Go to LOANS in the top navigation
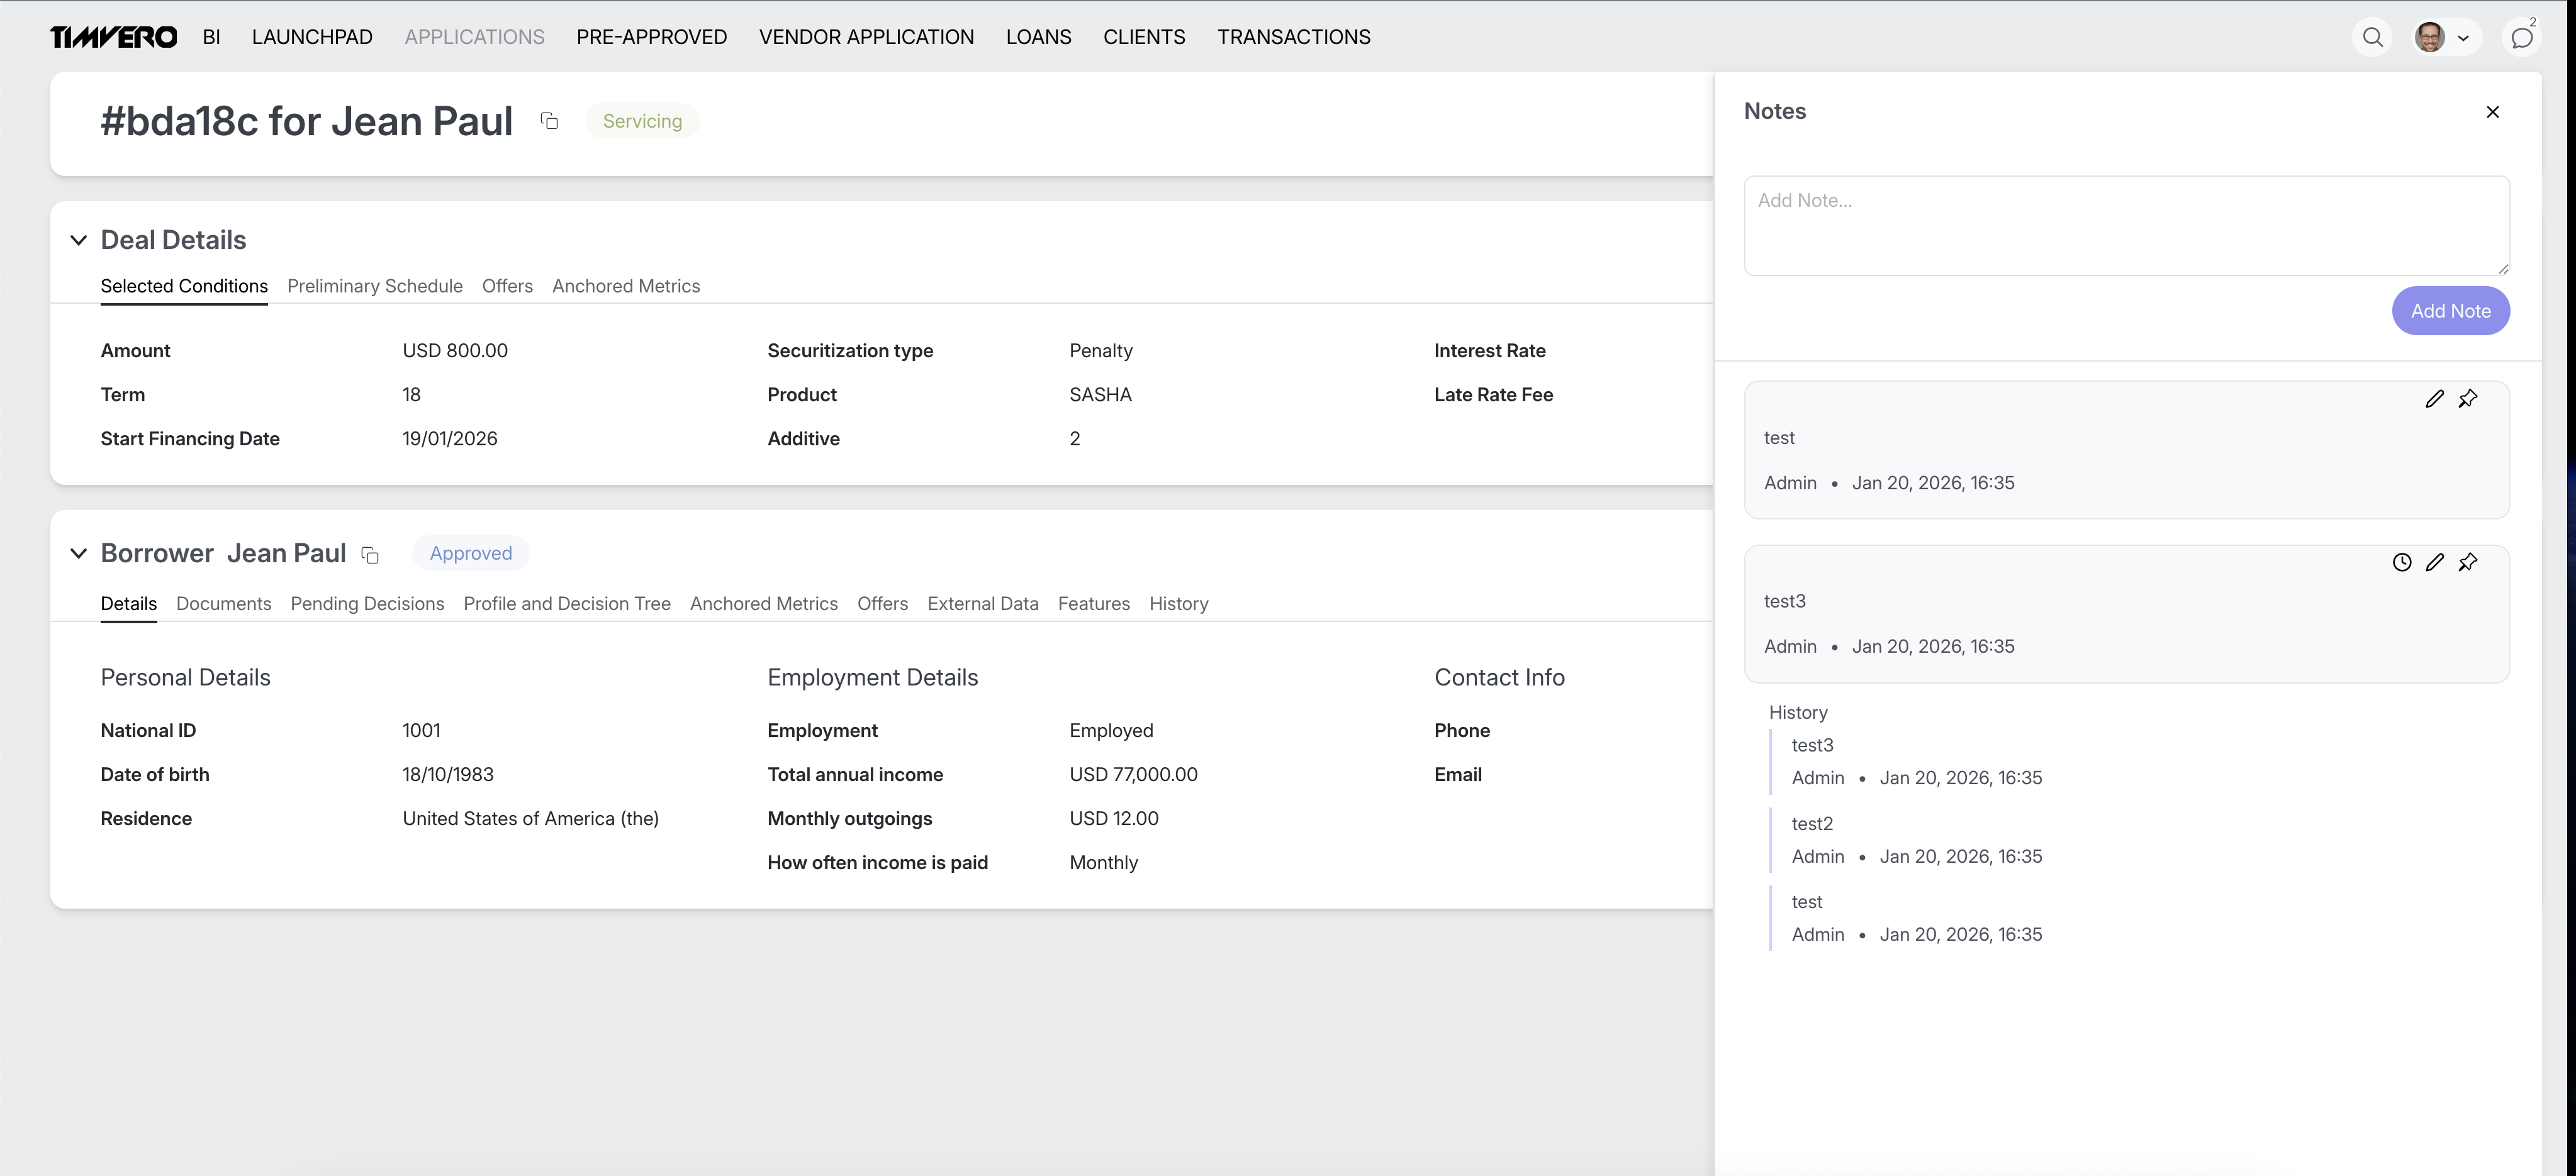 1038,37
